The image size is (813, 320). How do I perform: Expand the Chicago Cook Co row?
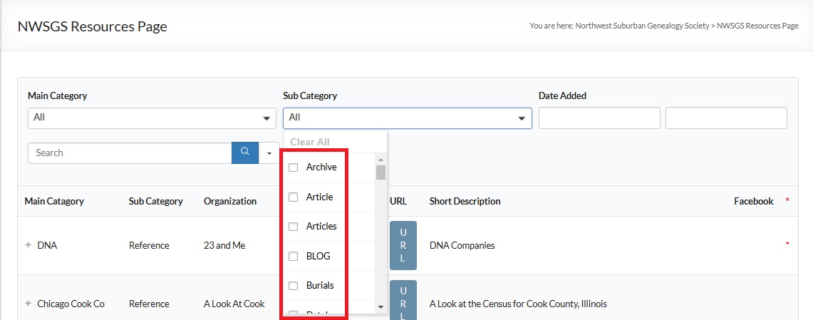click(29, 304)
